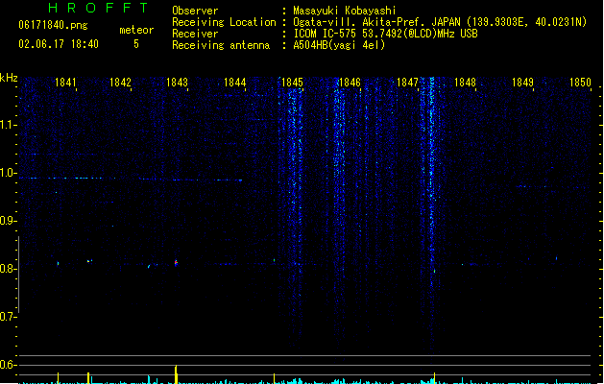Click the tallest yellow peak in bottom graph
Screen dimensions: 604x384
[x=176, y=374]
